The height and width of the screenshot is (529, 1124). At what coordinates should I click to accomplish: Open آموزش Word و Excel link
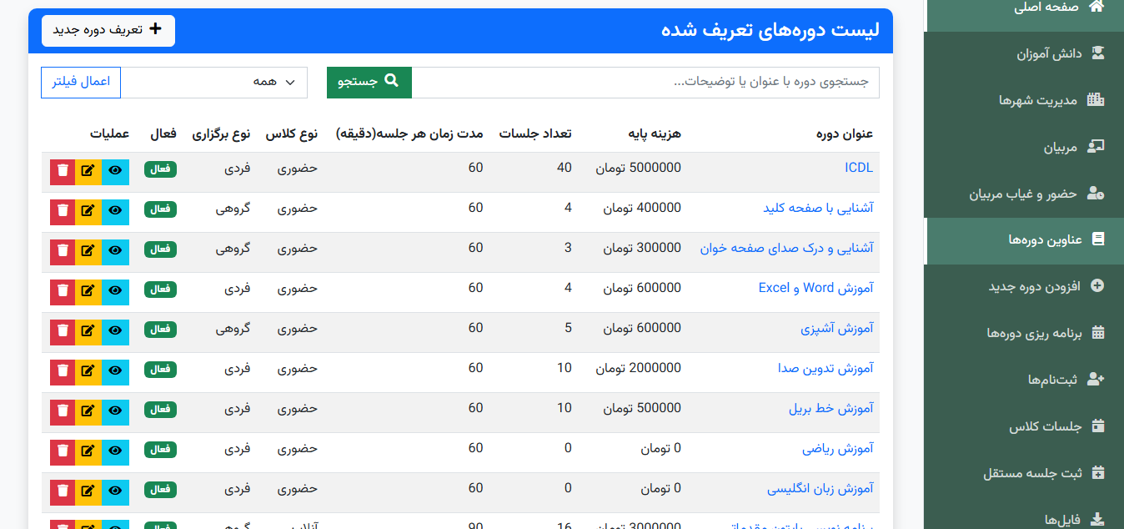point(815,288)
